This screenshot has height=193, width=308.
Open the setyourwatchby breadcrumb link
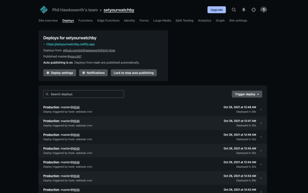click(x=119, y=10)
